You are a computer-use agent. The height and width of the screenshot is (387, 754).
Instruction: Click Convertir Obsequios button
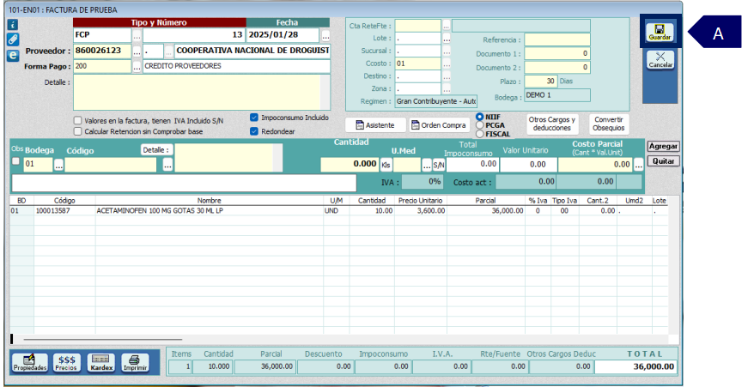(608, 124)
